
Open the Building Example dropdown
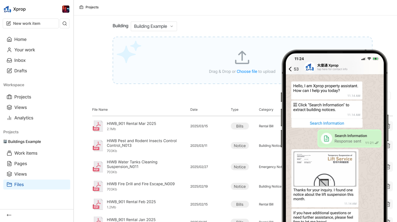tap(154, 26)
